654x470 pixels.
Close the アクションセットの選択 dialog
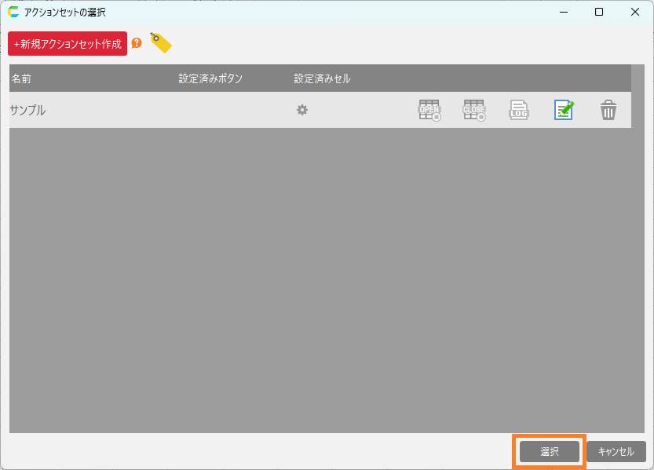pos(634,13)
